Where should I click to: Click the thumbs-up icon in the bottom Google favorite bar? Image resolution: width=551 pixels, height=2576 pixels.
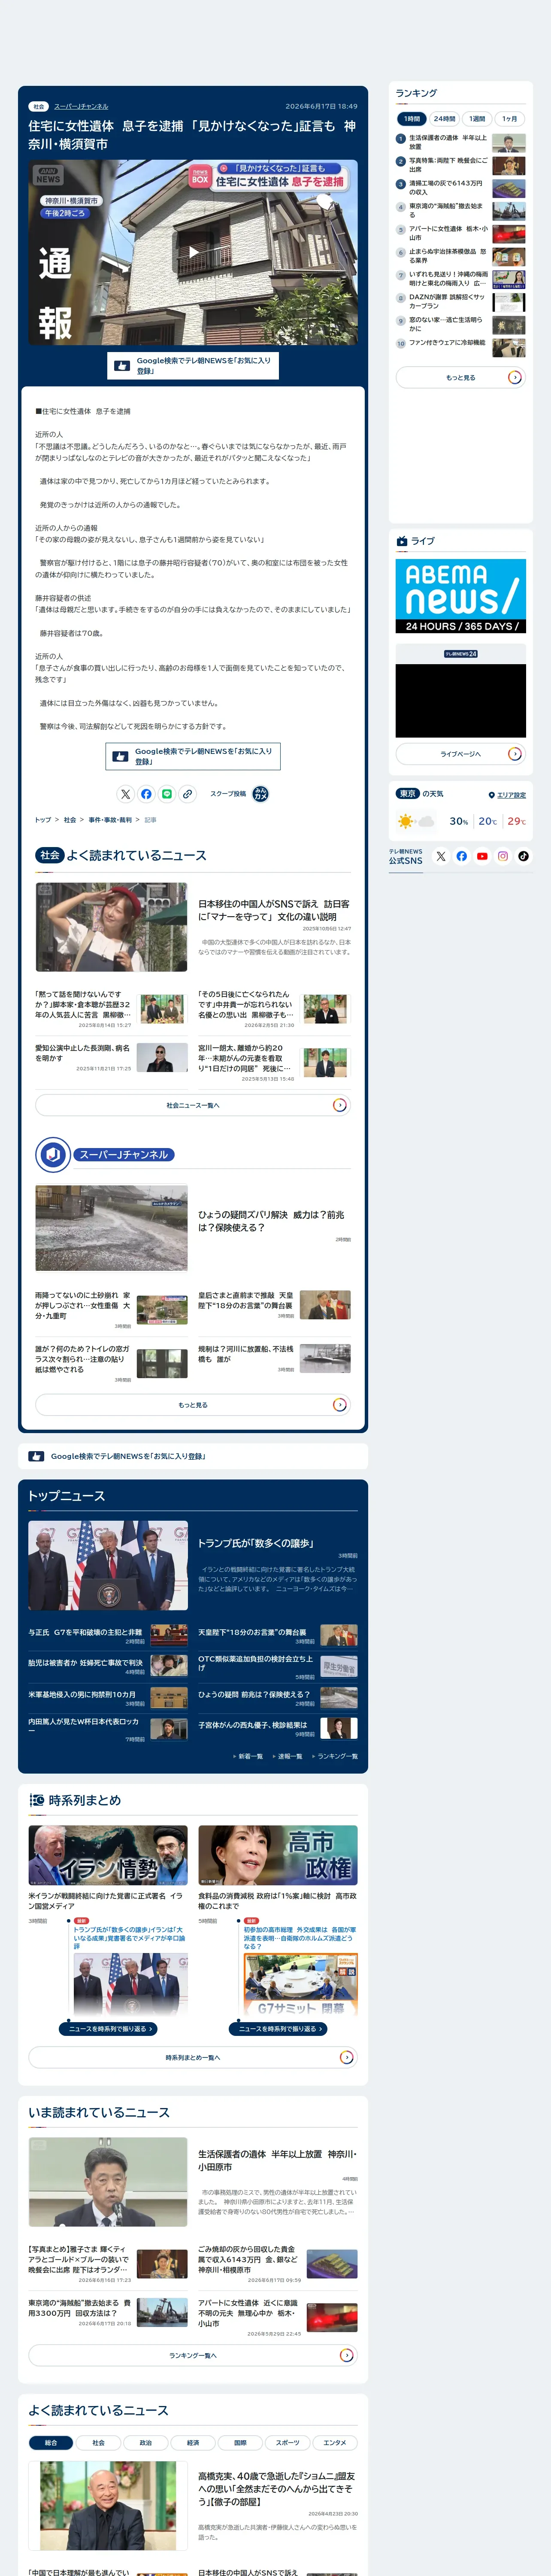click(x=36, y=1456)
